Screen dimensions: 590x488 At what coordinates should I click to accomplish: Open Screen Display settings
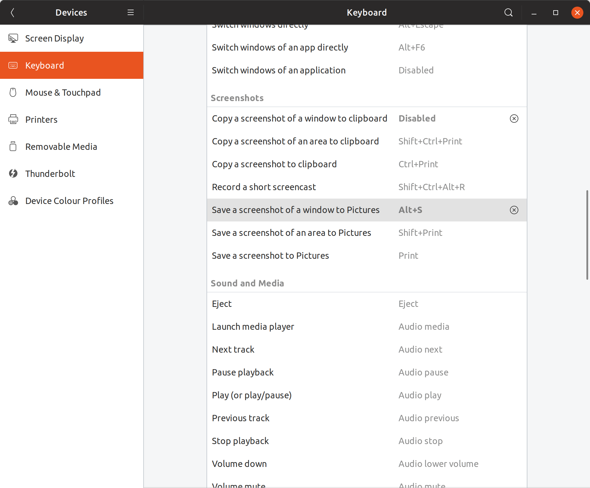[72, 38]
